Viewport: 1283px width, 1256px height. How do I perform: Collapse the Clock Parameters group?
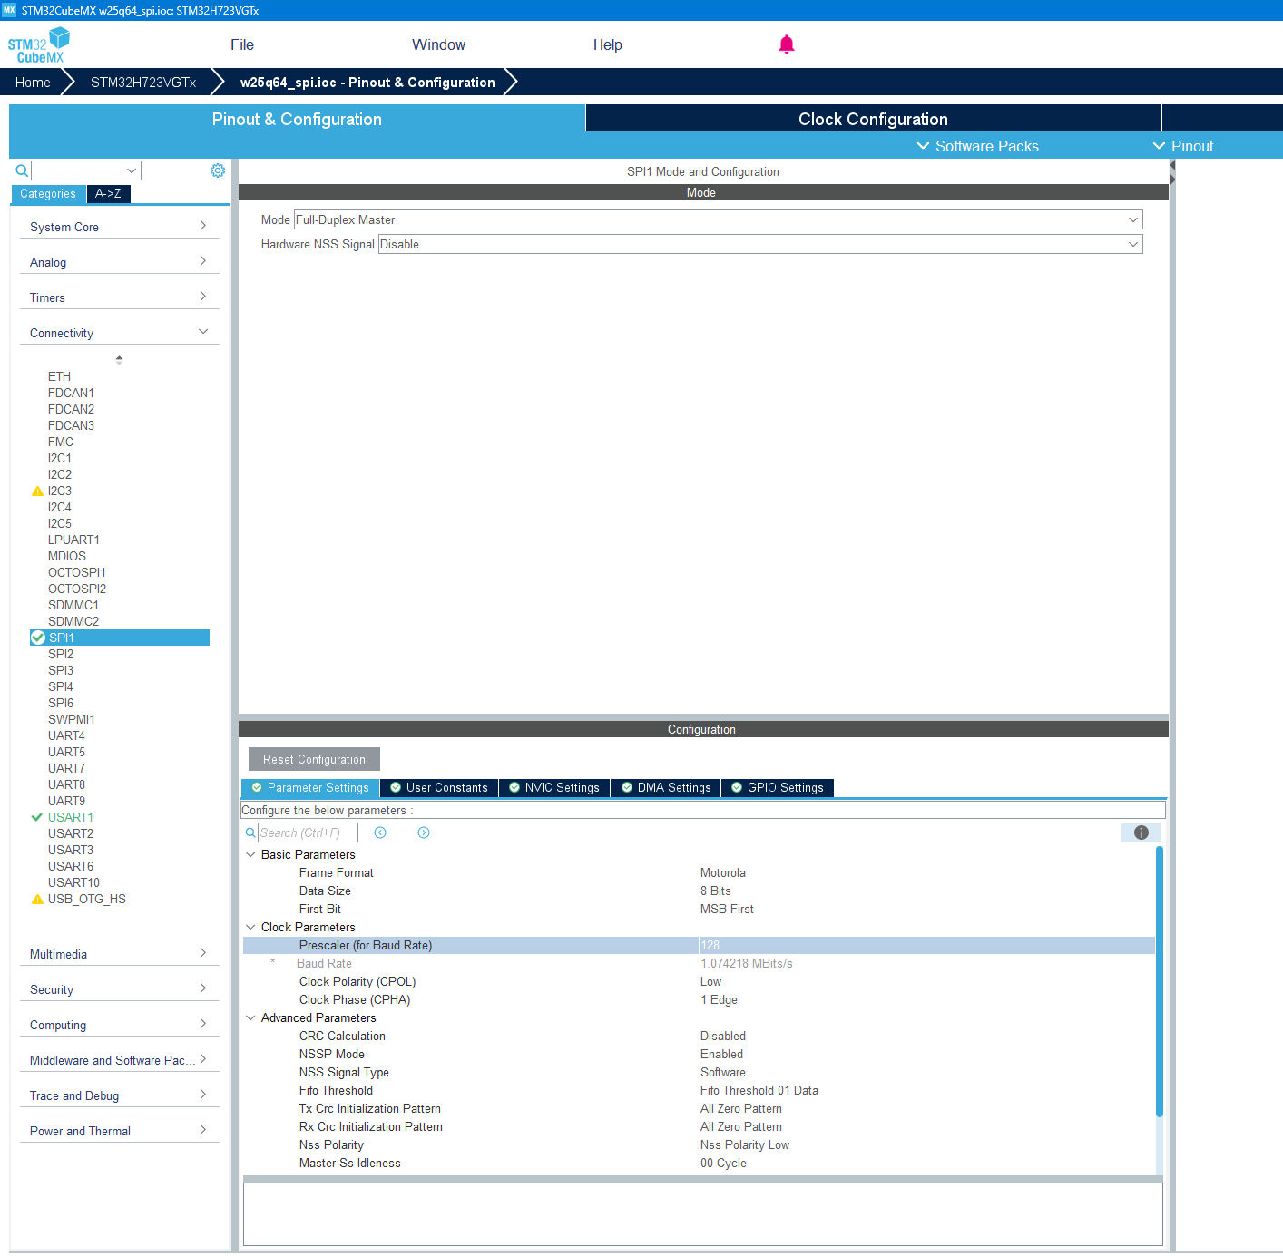250,927
